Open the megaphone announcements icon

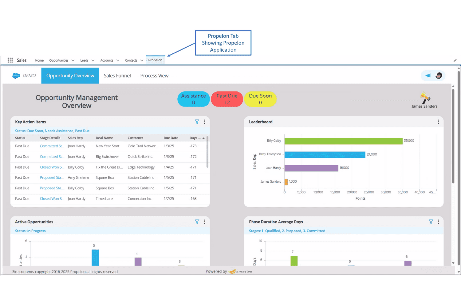428,76
